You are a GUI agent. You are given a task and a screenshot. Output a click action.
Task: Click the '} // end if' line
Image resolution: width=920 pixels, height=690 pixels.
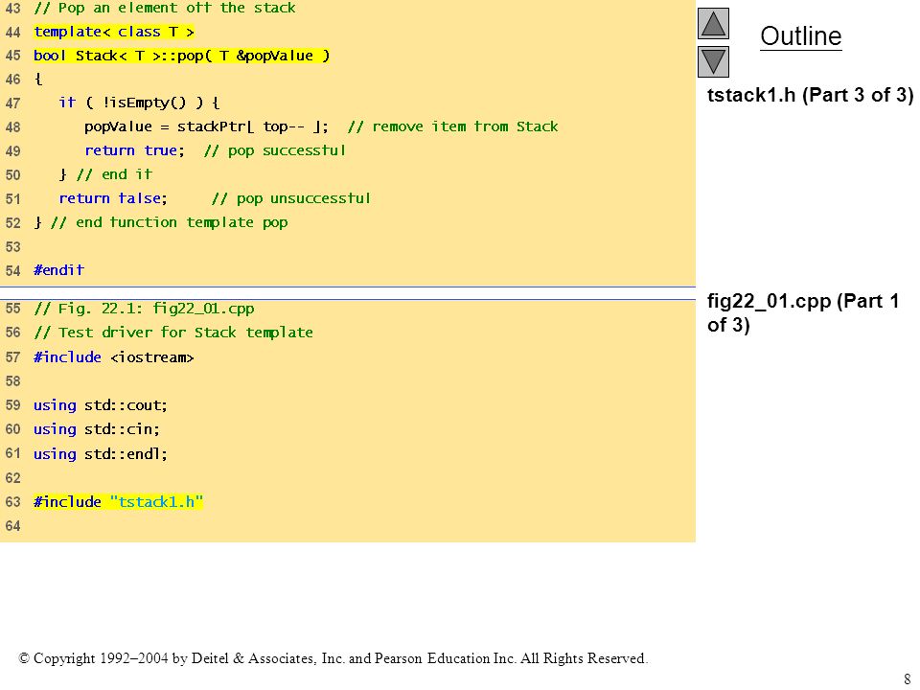(105, 174)
